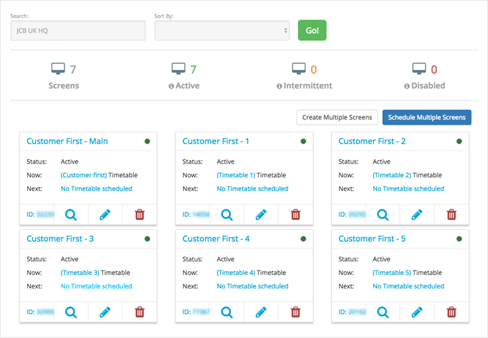Delete Customer First - 2 using trash icon
488x338 pixels.
(x=451, y=214)
